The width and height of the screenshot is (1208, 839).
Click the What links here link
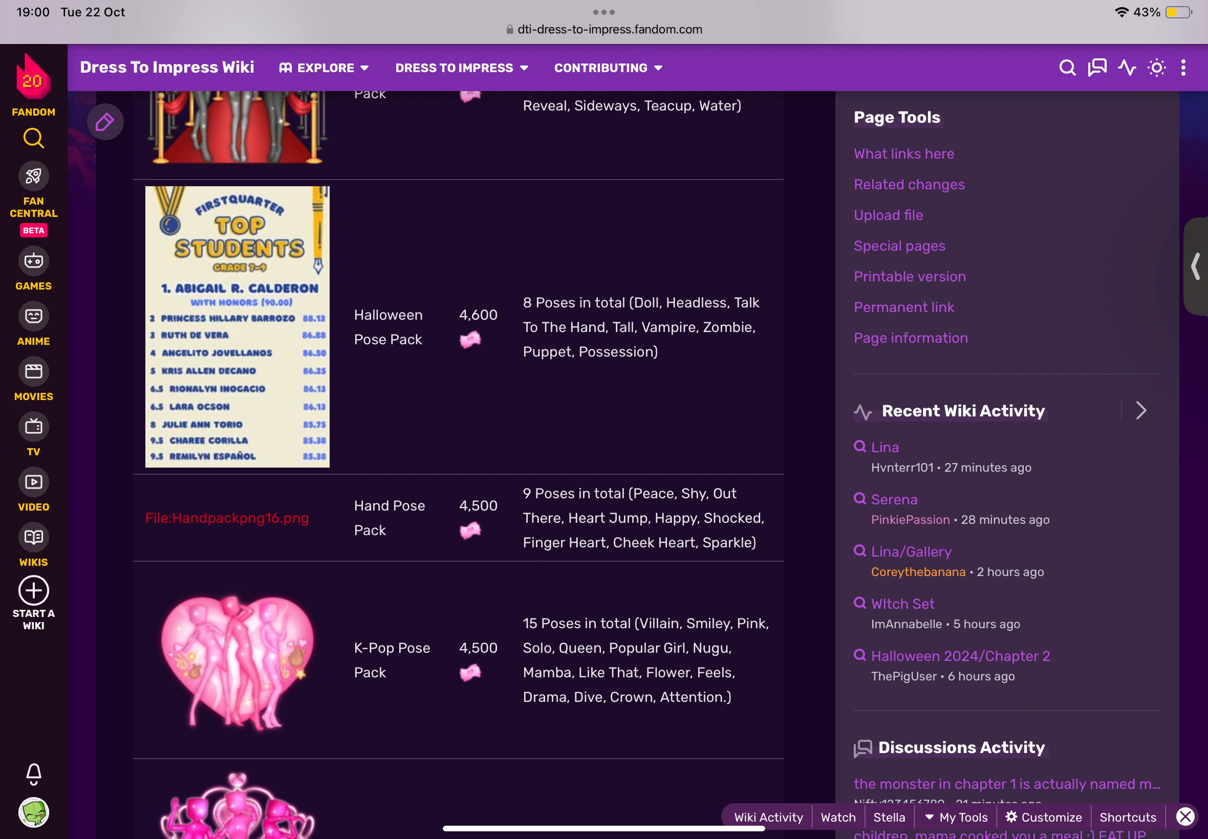point(903,153)
